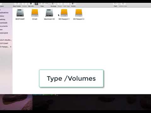Open Applications in the Finder sidebar
This screenshot has width=151, height=113.
click(x=4, y=13)
